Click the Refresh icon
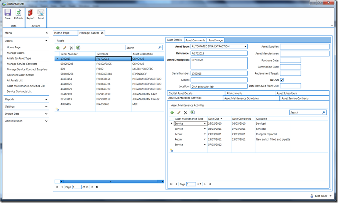This screenshot has height=203, width=338. [18, 12]
